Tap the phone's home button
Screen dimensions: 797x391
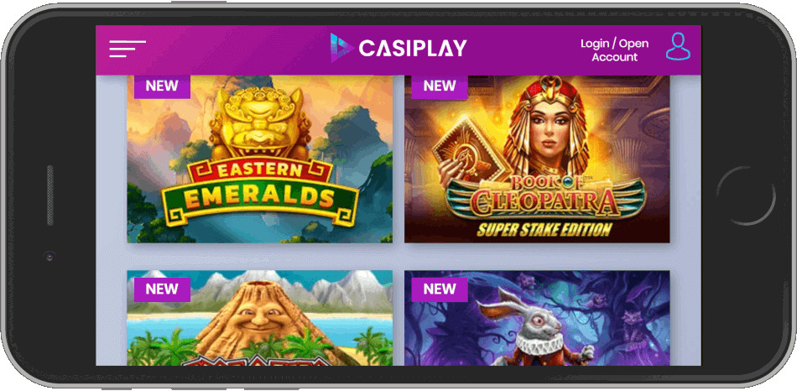click(746, 195)
